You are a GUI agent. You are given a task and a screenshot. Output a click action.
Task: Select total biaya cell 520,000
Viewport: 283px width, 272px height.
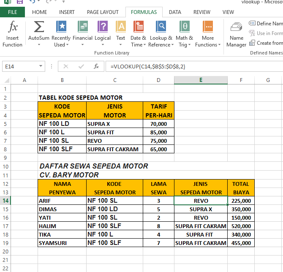pos(241,226)
